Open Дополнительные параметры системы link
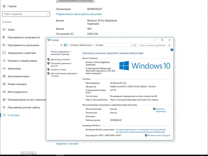The height and width of the screenshot is (156, 208). tap(64, 75)
